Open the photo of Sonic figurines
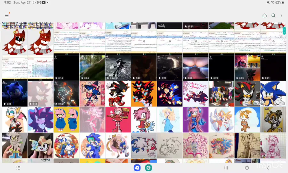The width and height of the screenshot is (288, 173). point(221,94)
